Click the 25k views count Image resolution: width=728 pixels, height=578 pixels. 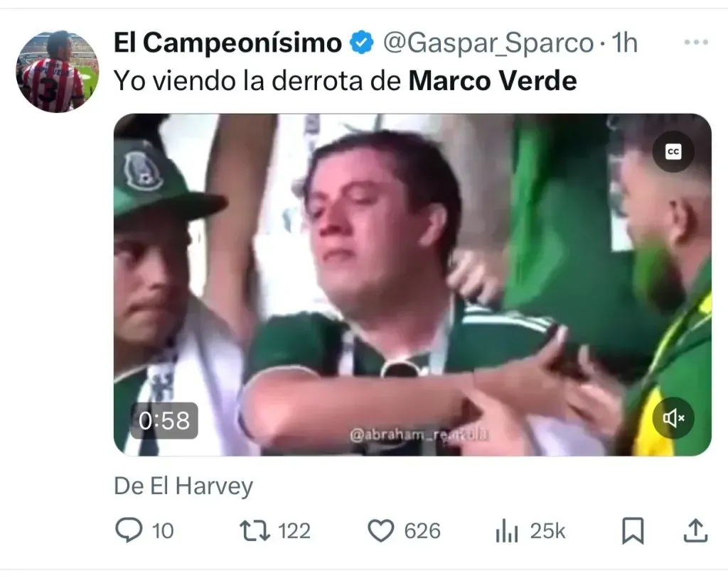(548, 530)
